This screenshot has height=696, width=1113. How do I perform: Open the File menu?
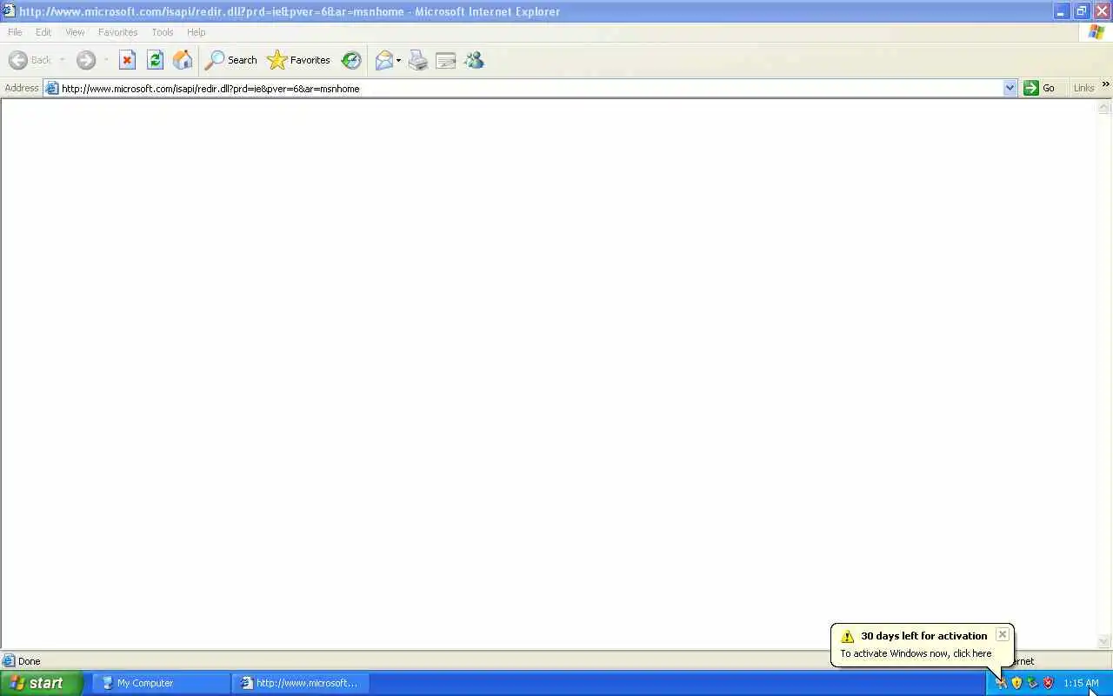tap(15, 32)
